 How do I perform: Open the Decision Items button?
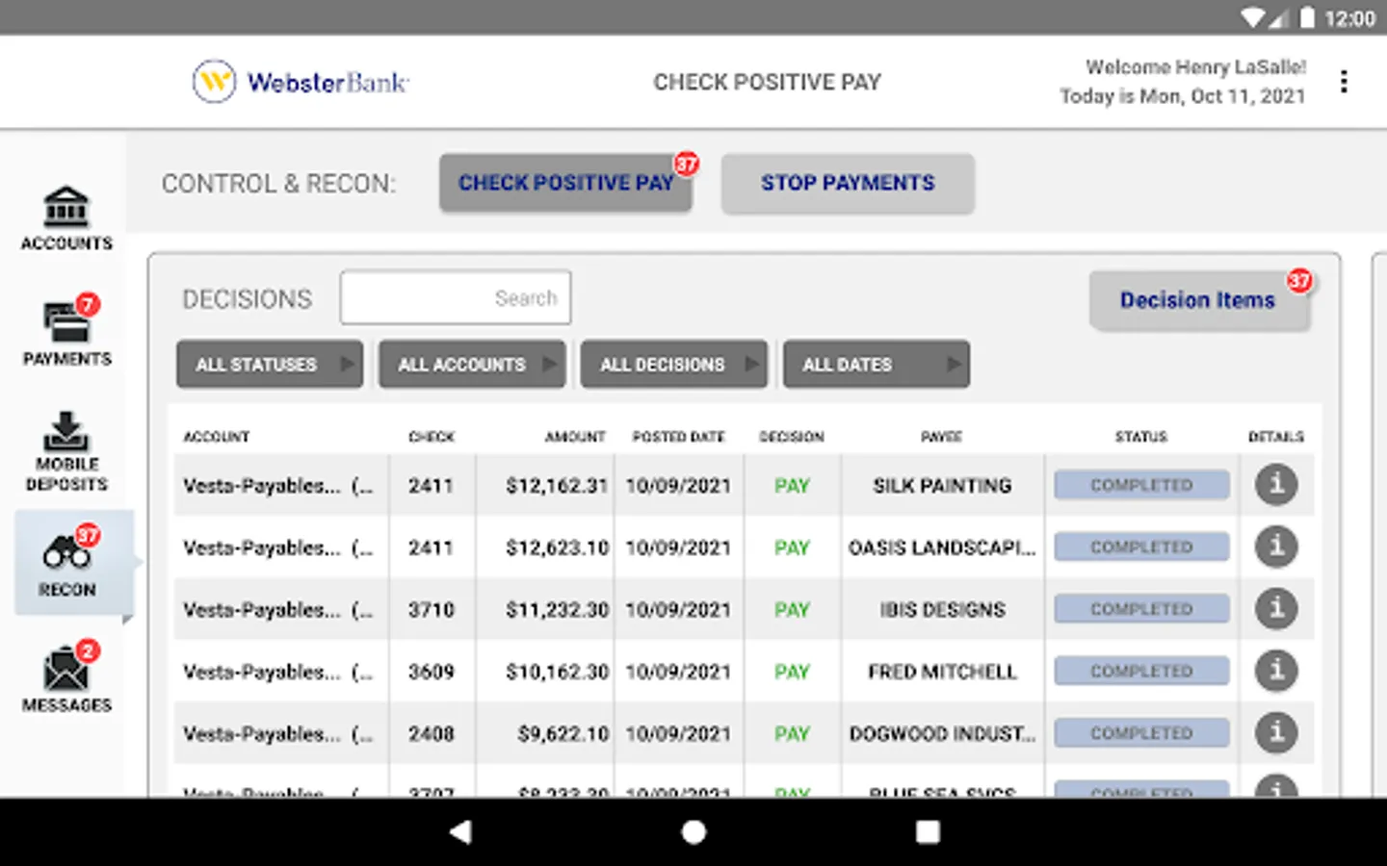[x=1199, y=300]
